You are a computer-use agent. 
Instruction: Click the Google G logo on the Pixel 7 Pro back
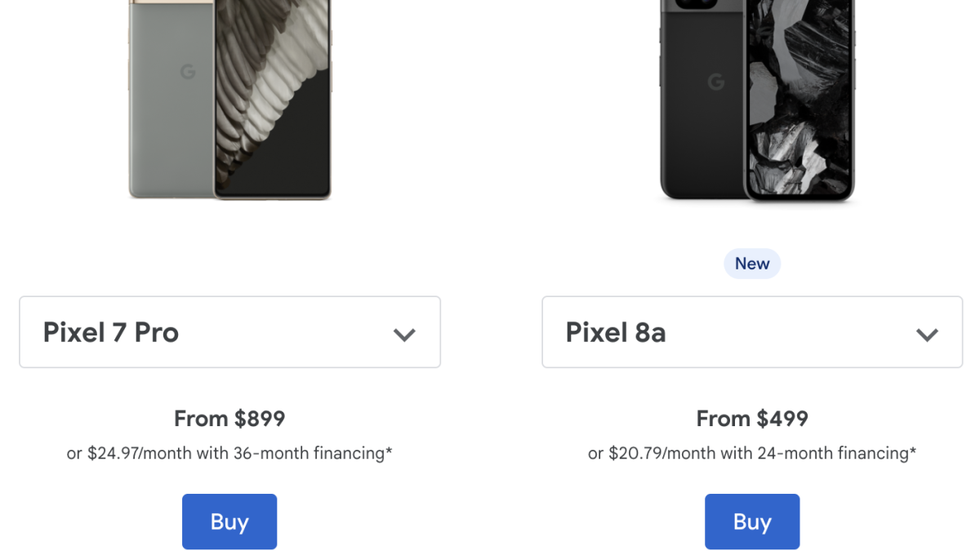click(188, 73)
